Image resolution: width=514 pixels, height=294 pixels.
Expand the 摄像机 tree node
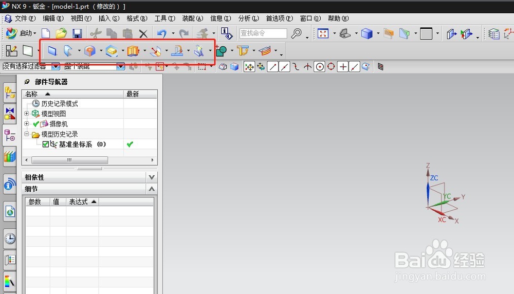(x=27, y=123)
